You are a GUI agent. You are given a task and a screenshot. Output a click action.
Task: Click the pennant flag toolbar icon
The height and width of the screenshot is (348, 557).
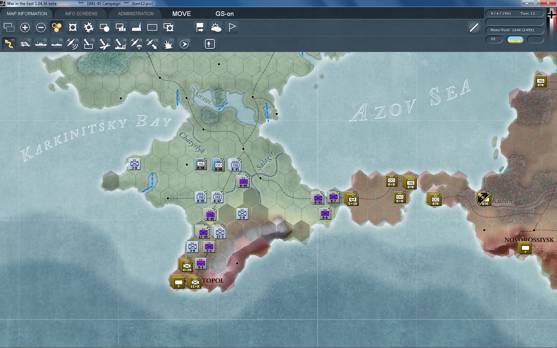[232, 27]
